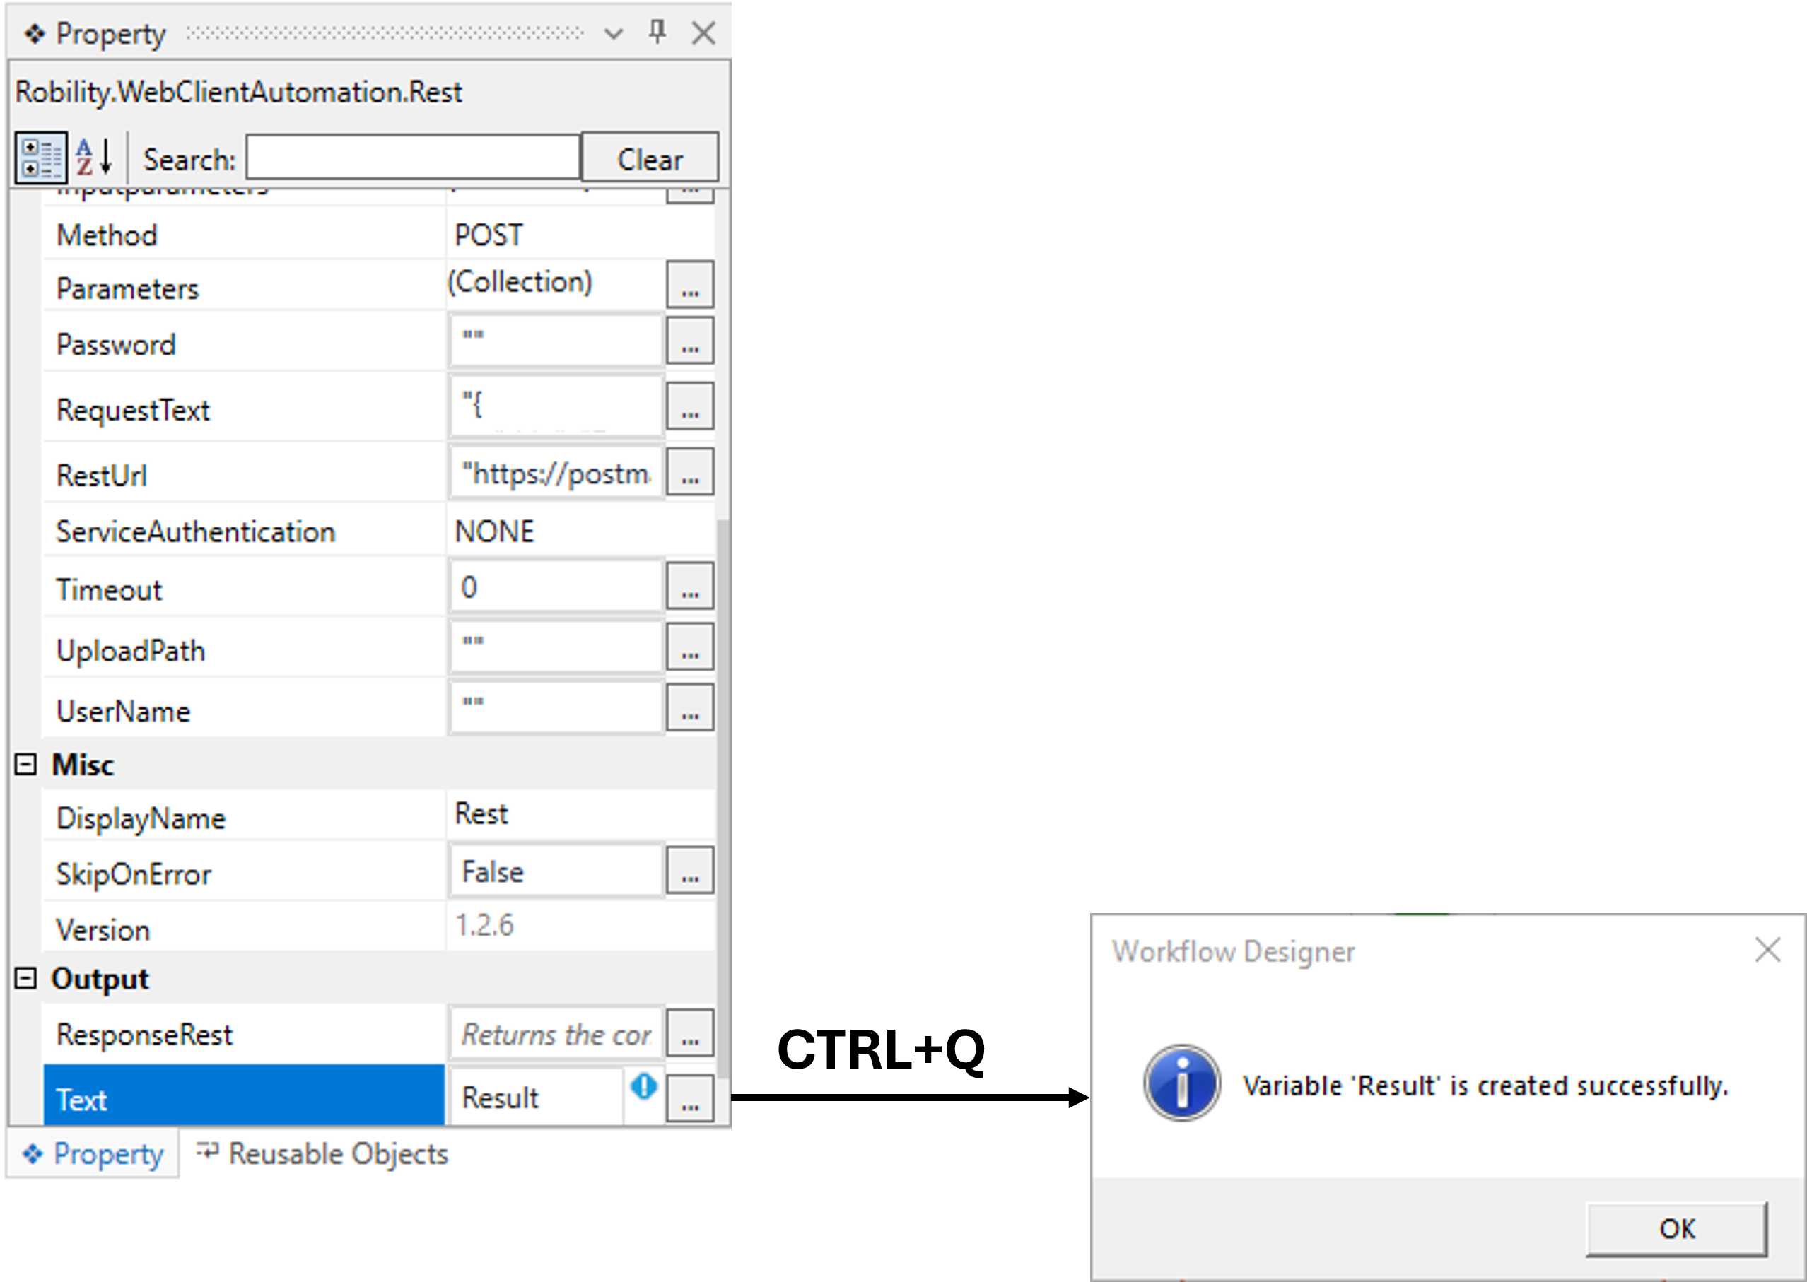Switch to Property tab at bottom

pyautogui.click(x=93, y=1154)
